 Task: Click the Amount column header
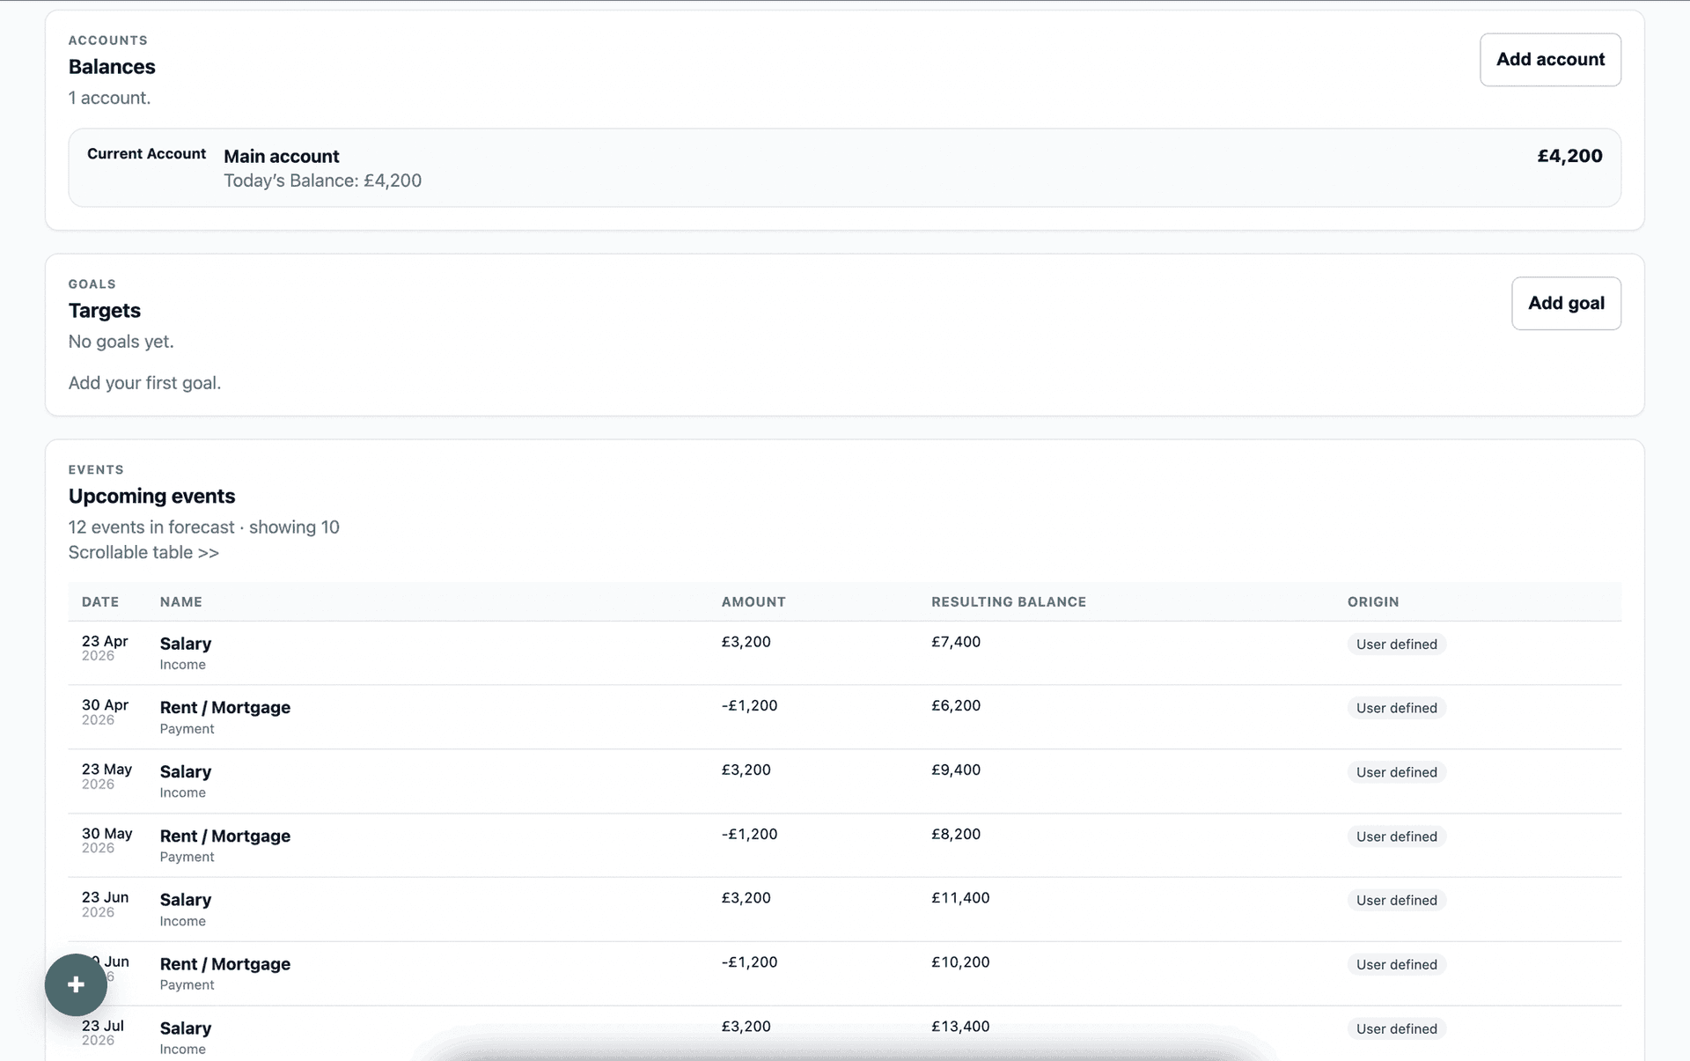point(753,602)
